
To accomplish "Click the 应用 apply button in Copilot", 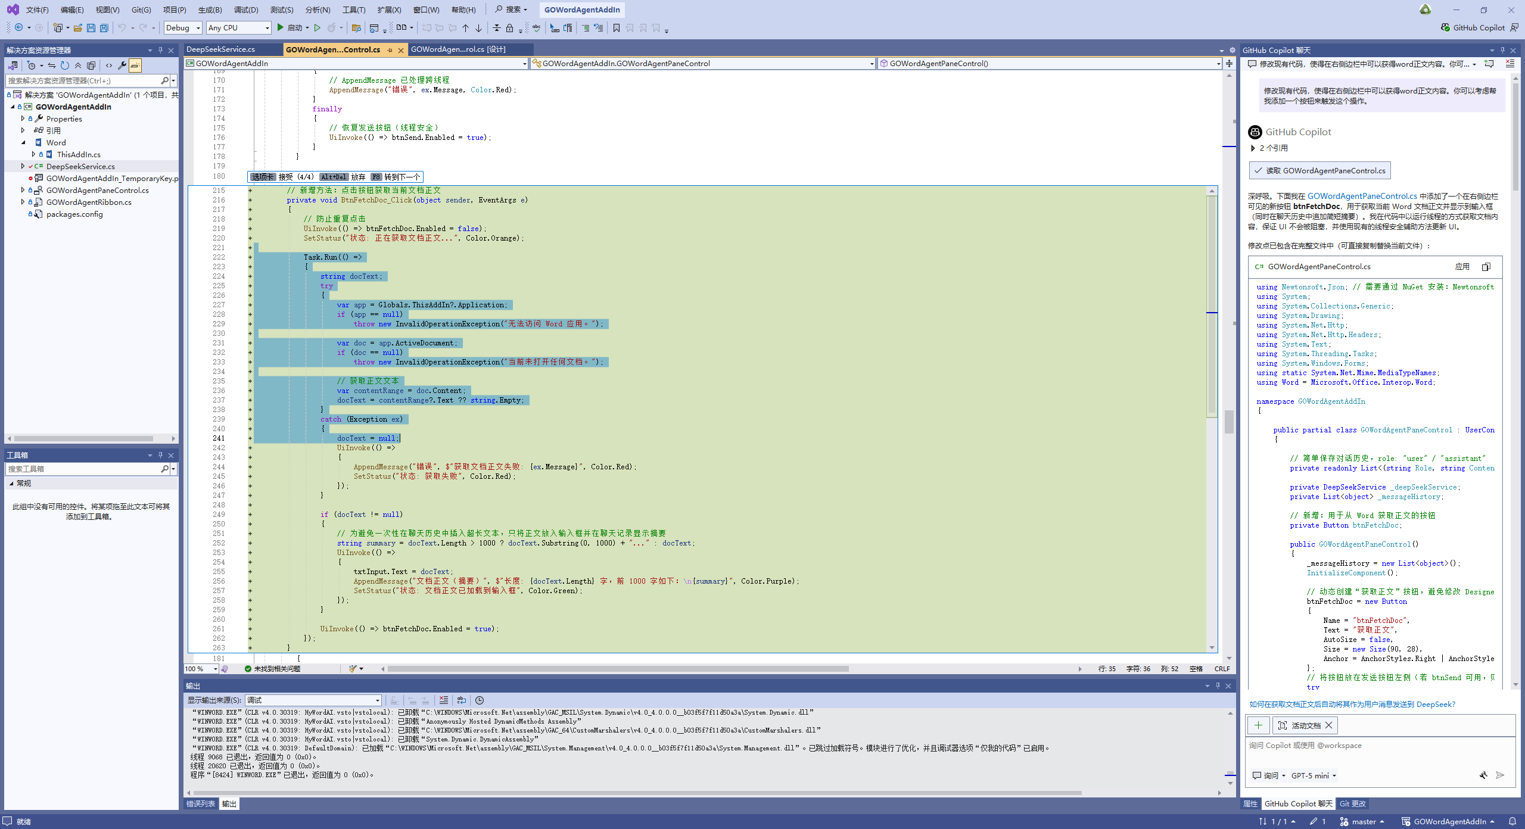I will (x=1462, y=267).
